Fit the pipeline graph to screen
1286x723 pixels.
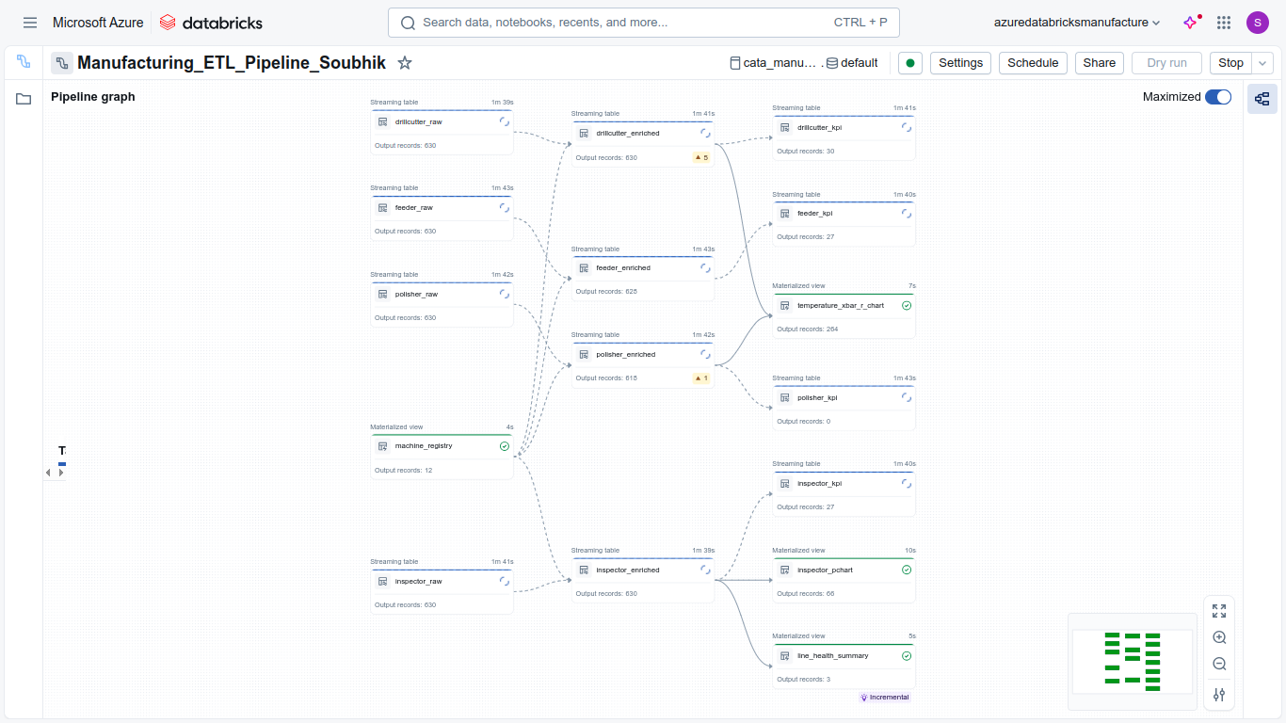point(1218,610)
